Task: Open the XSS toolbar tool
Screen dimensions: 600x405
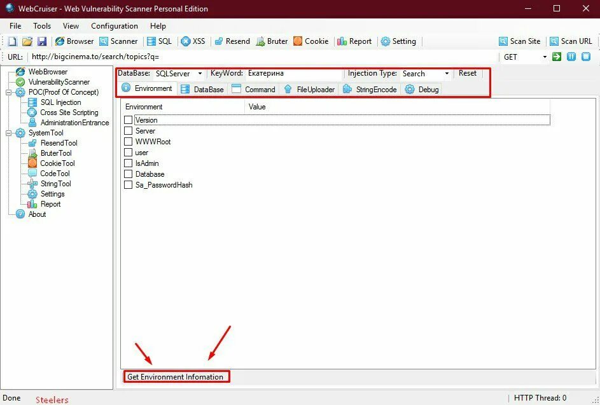Action: [x=193, y=41]
